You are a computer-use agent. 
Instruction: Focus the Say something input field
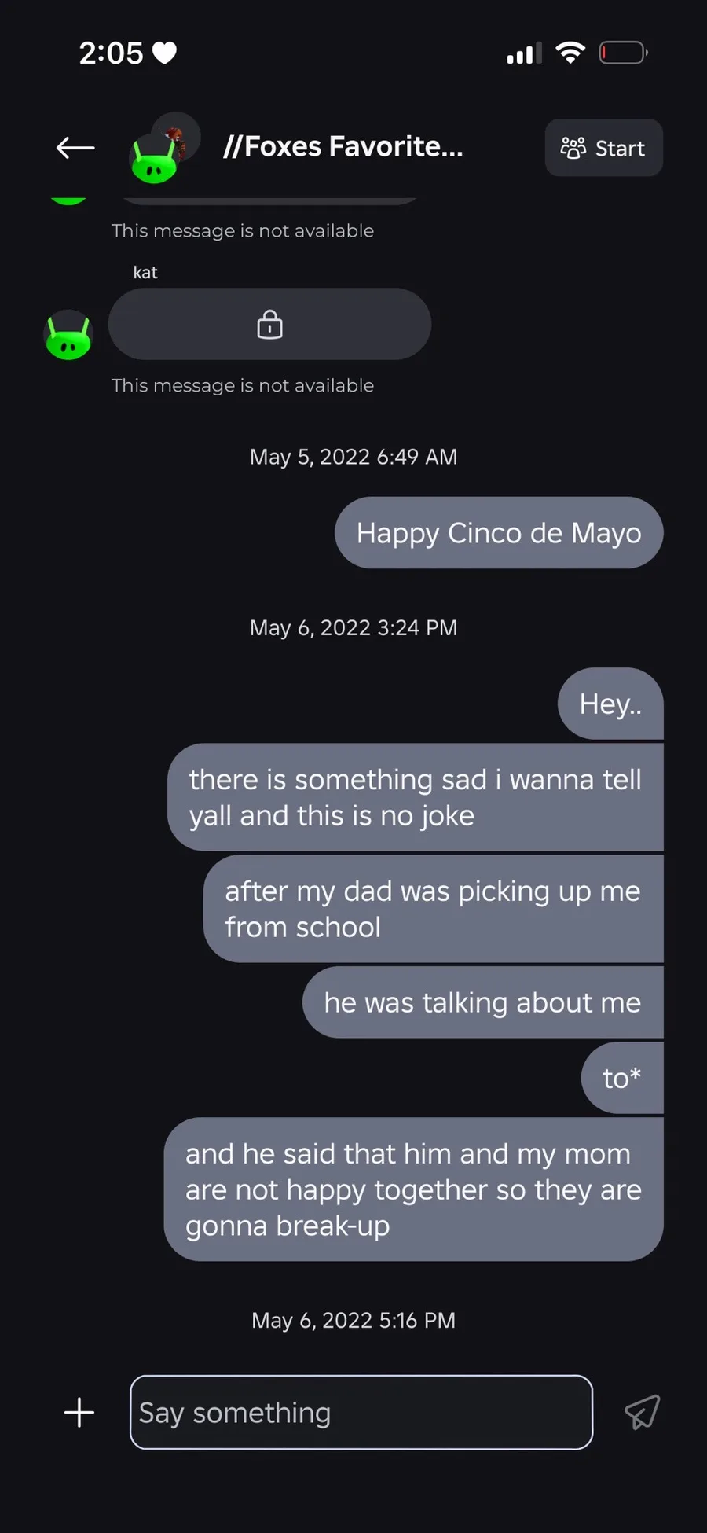pyautogui.click(x=361, y=1412)
